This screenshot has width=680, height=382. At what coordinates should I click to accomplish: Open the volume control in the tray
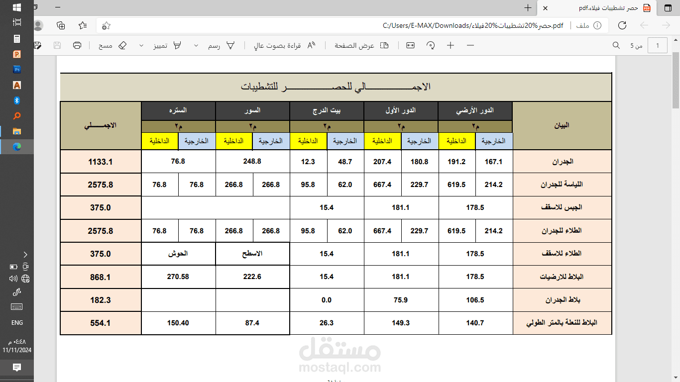pyautogui.click(x=13, y=279)
